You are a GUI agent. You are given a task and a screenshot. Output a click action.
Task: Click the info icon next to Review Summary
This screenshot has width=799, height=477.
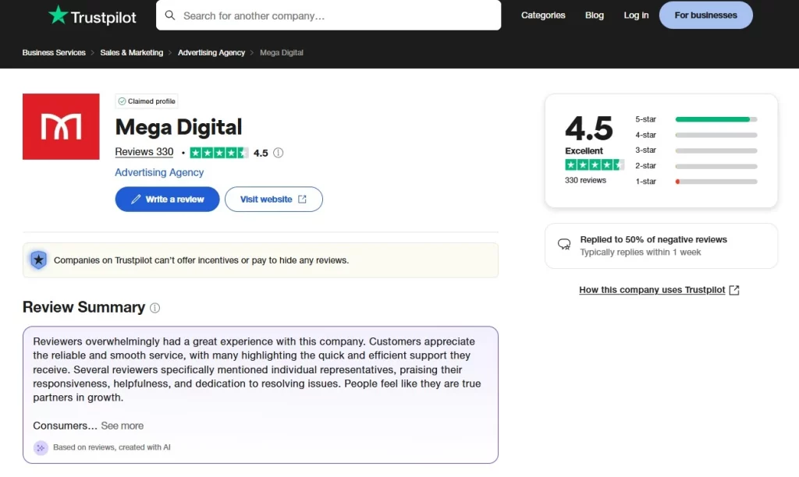(x=155, y=308)
